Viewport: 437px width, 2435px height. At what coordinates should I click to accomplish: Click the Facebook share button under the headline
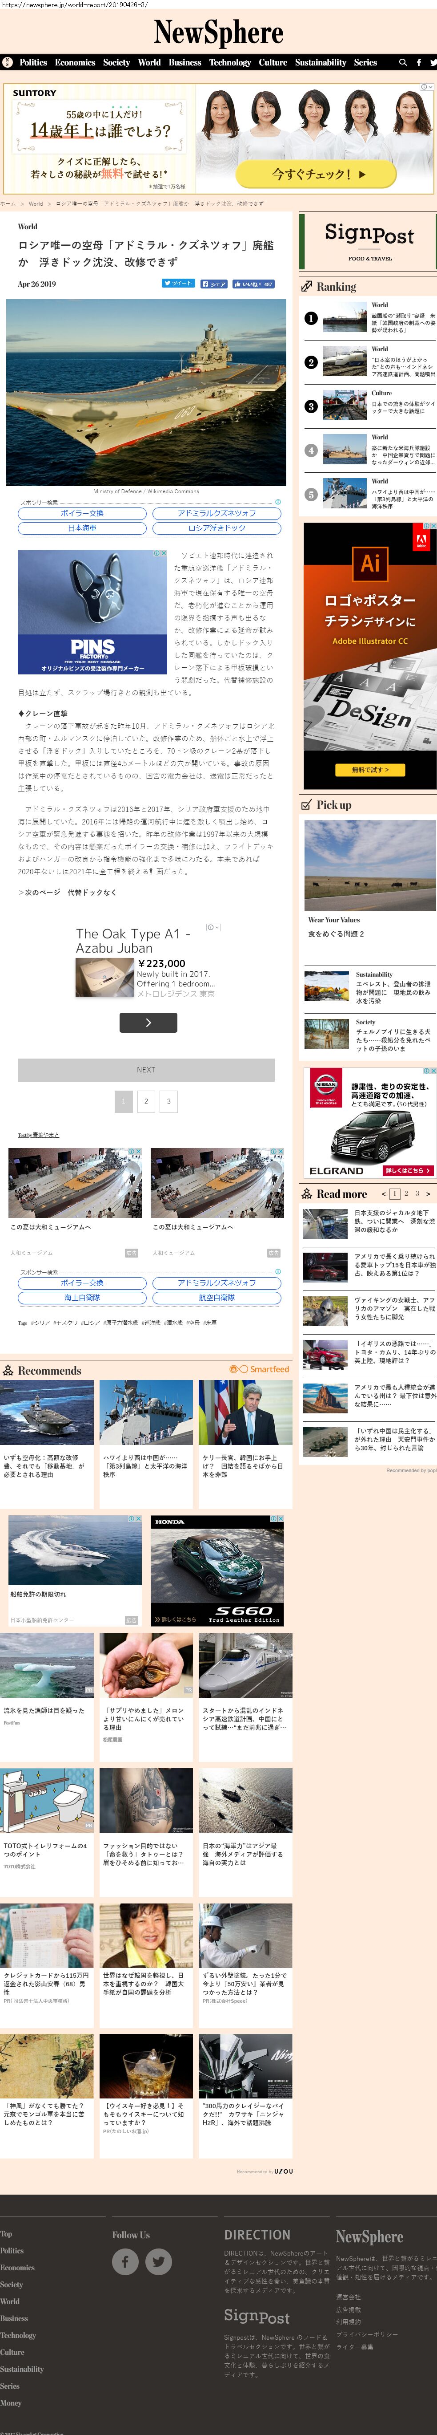[213, 284]
